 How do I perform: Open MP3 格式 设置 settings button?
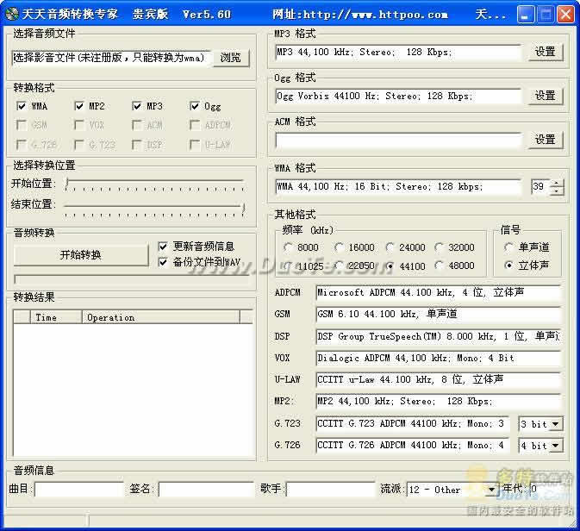[x=546, y=52]
